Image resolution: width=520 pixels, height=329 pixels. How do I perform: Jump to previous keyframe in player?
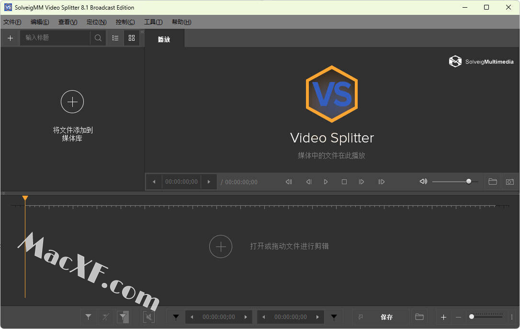coord(289,182)
